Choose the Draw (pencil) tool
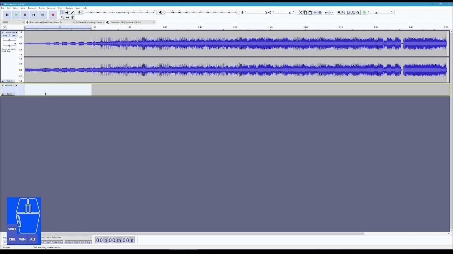 (x=73, y=12)
